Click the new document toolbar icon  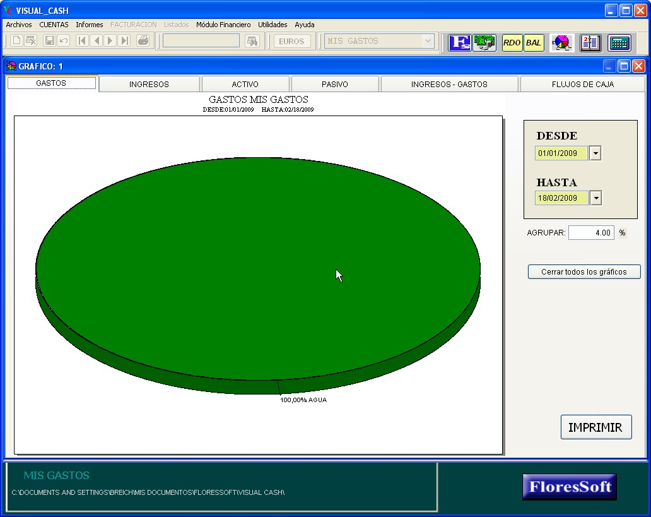coord(16,41)
